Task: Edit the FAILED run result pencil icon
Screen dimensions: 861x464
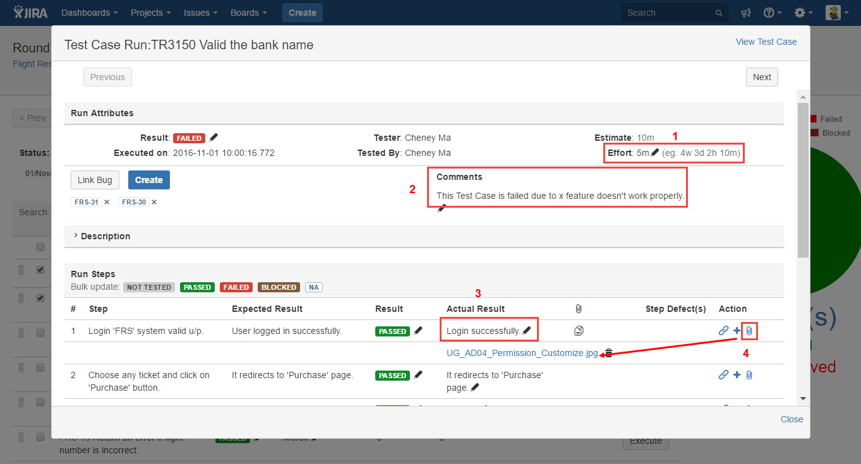Action: coord(214,137)
